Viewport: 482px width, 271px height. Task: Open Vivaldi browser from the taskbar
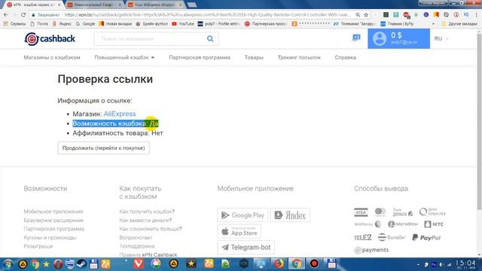pyautogui.click(x=139, y=264)
